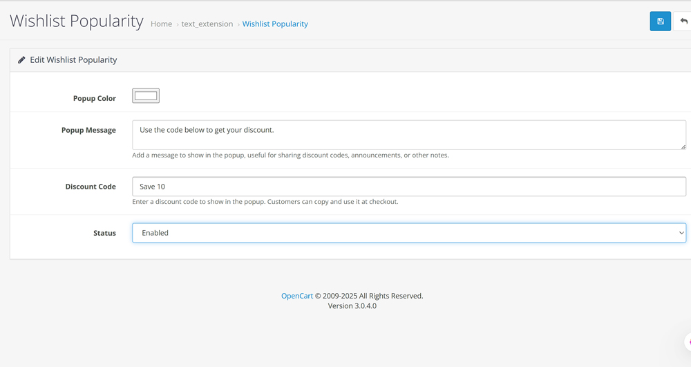This screenshot has height=367, width=691.
Task: Click the Version 3.0.4.0 footer text
Action: pos(352,305)
